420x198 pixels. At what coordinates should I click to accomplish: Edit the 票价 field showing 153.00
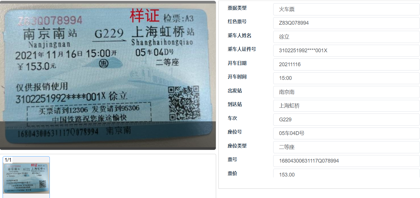click(x=346, y=173)
